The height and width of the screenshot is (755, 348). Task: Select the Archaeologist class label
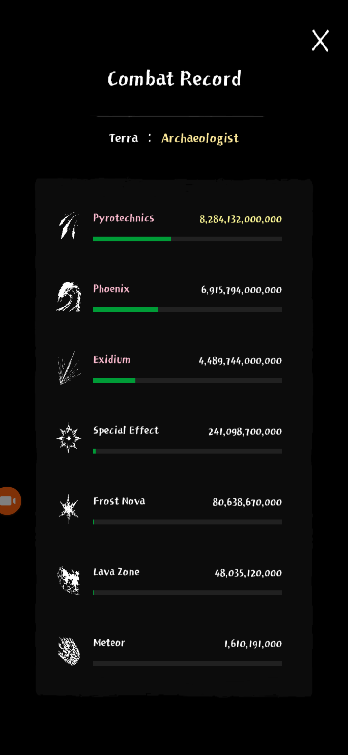click(200, 138)
